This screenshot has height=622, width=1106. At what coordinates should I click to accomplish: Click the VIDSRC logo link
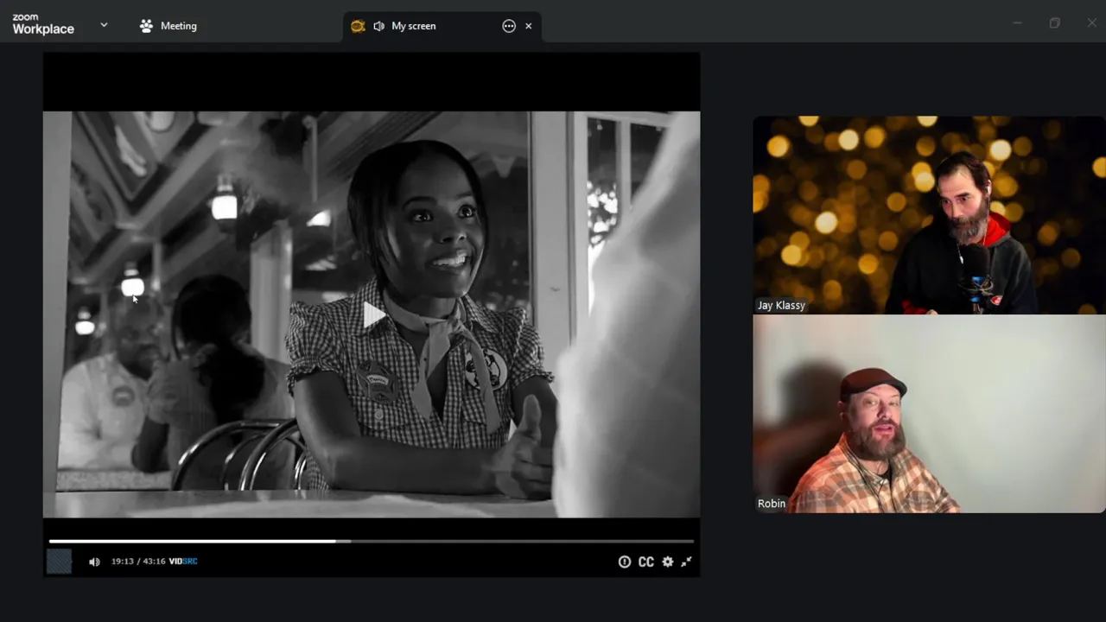click(x=183, y=562)
